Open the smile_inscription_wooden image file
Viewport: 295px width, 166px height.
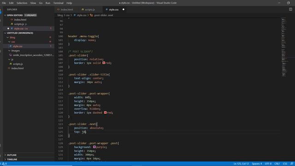coord(33,55)
